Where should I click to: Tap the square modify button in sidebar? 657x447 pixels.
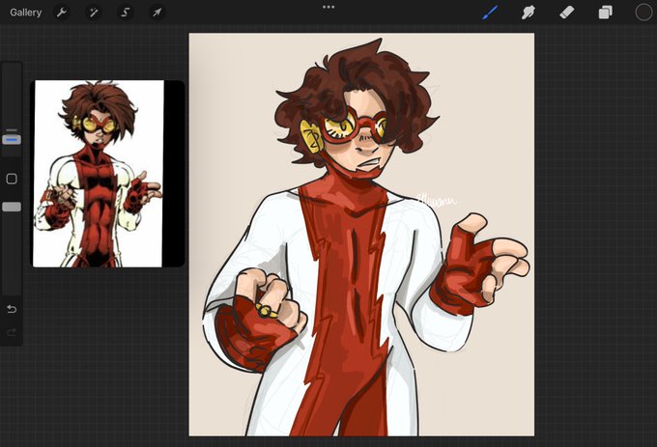tap(12, 180)
